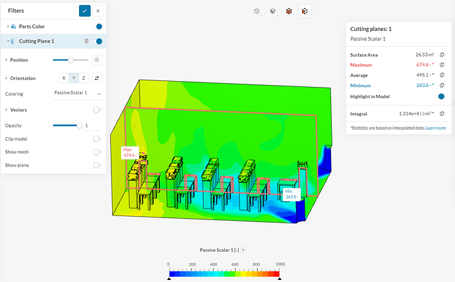Click the Parts Color palette icon
The width and height of the screenshot is (455, 282).
[x=13, y=26]
